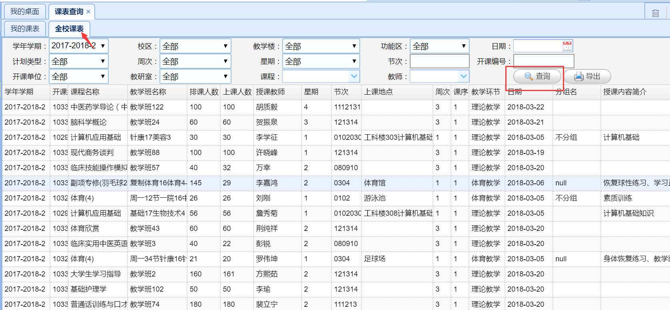Click the 素质训练 content cell
Viewport: 670px width, 310px height.
pyautogui.click(x=635, y=198)
